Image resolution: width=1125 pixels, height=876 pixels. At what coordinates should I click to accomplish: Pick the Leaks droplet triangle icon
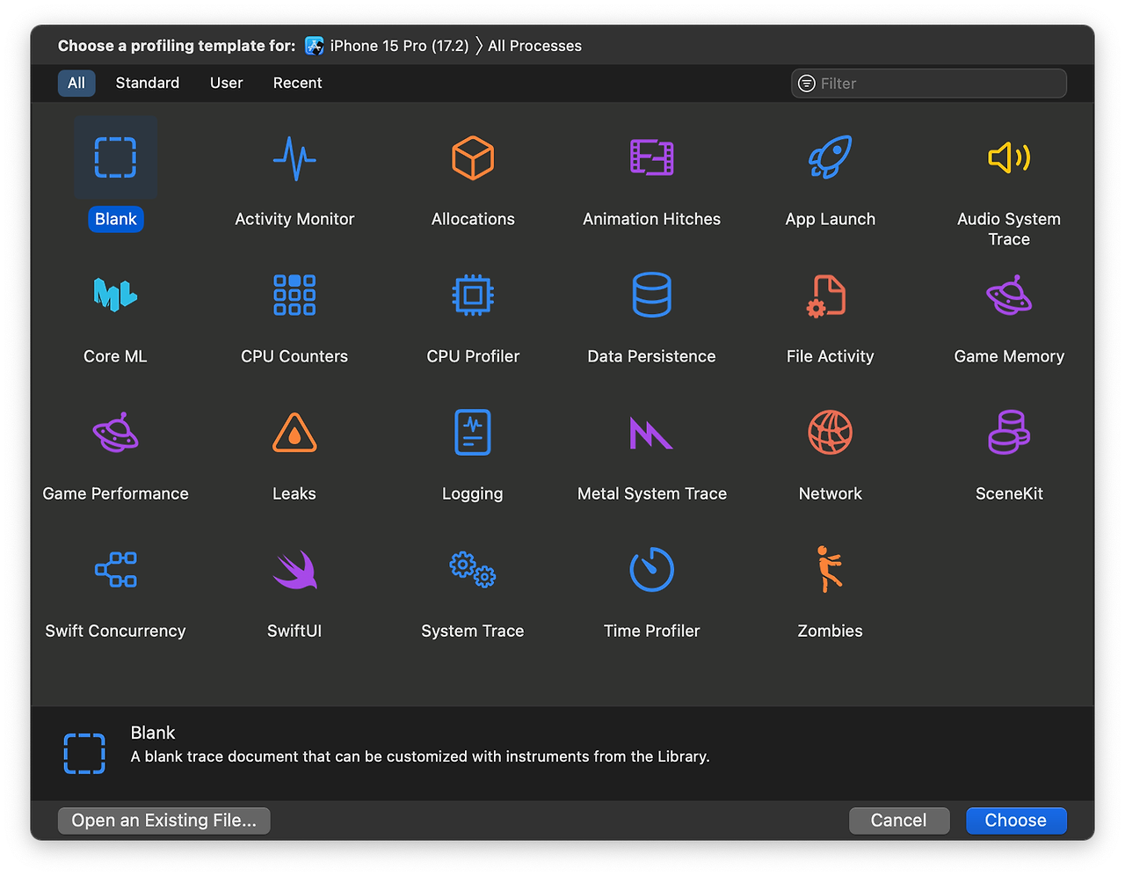point(294,432)
